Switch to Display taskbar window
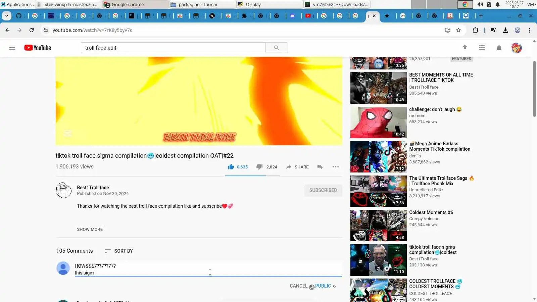 (269, 4)
